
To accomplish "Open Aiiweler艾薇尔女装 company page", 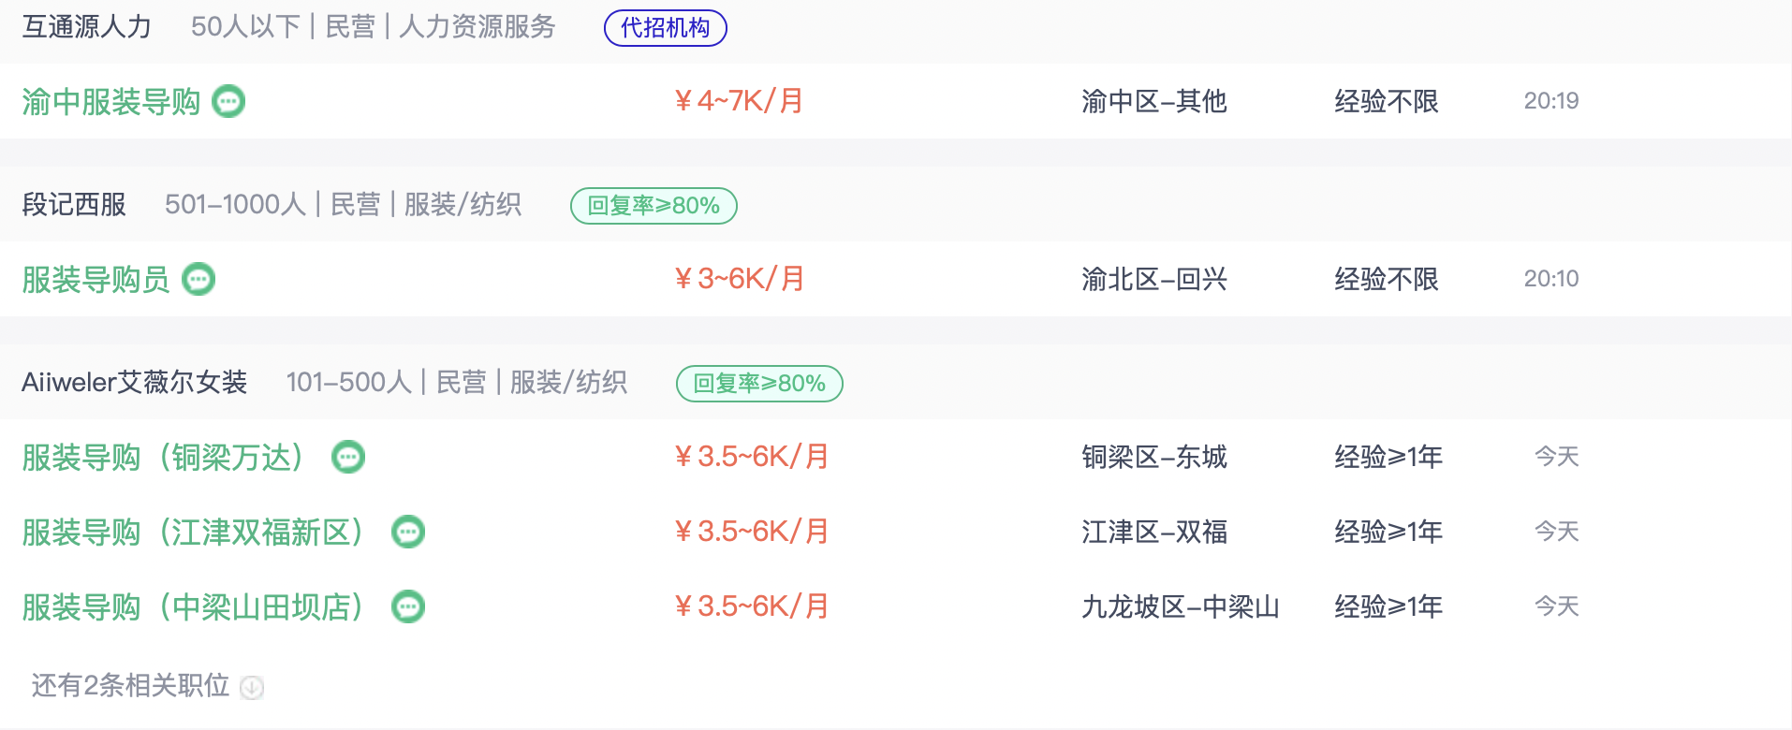I will coord(135,382).
